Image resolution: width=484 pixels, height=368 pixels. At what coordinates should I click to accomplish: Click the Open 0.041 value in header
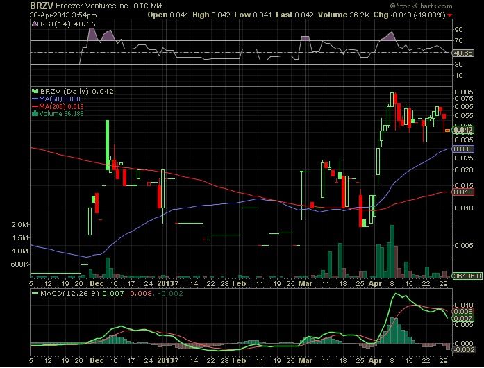tap(168, 15)
